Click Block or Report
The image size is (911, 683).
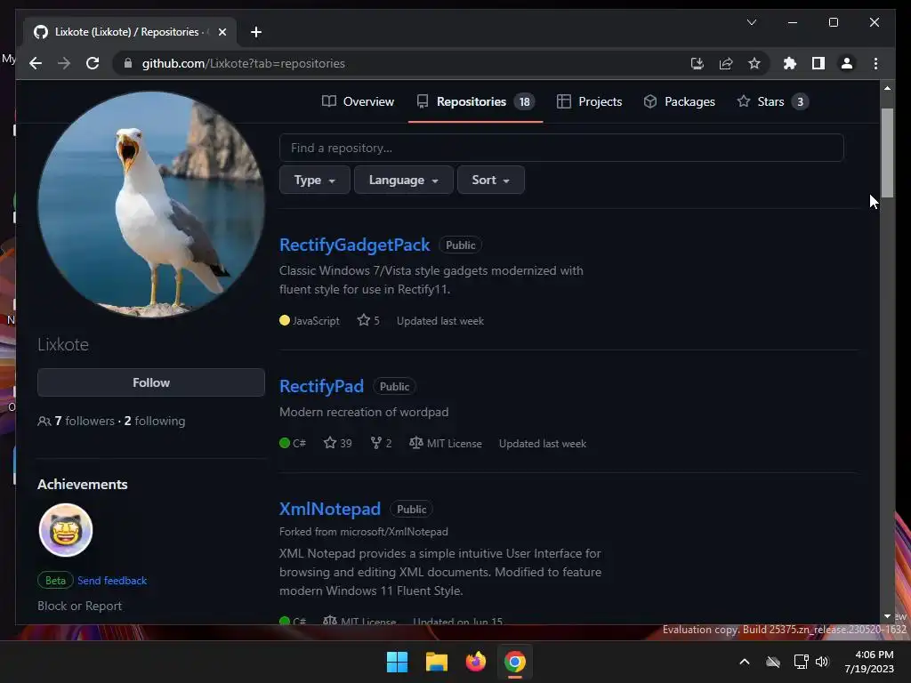point(79,606)
